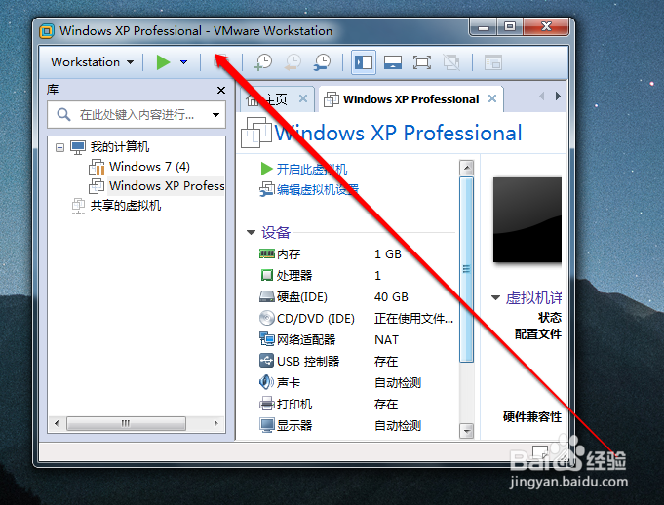Toggle the library sidebar view button

(364, 62)
